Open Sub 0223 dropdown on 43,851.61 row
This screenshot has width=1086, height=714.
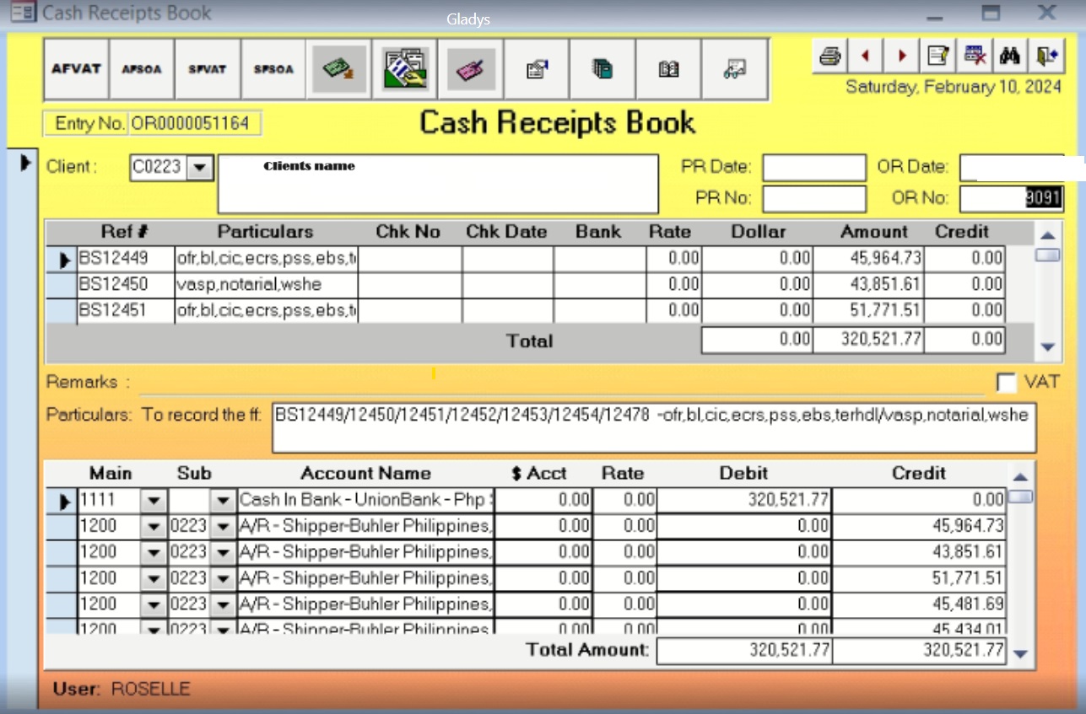coord(223,552)
